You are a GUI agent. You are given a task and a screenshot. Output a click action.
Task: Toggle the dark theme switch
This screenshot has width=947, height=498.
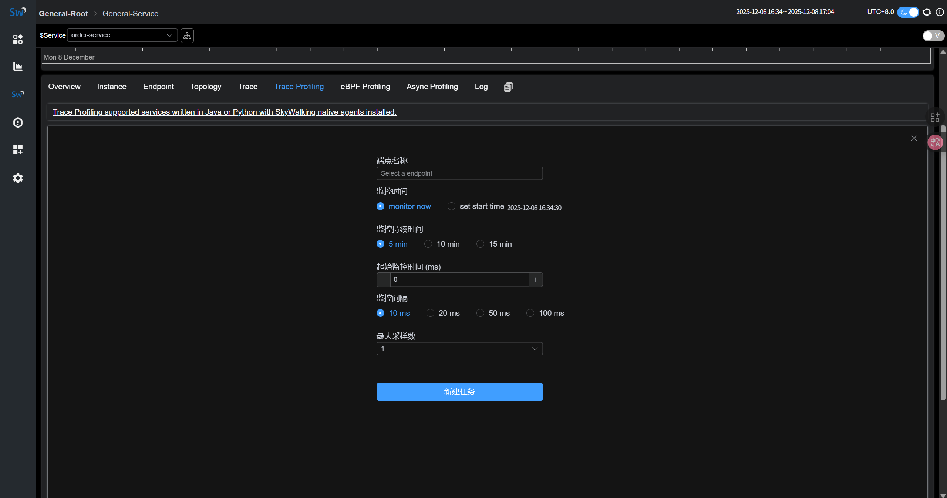(908, 12)
